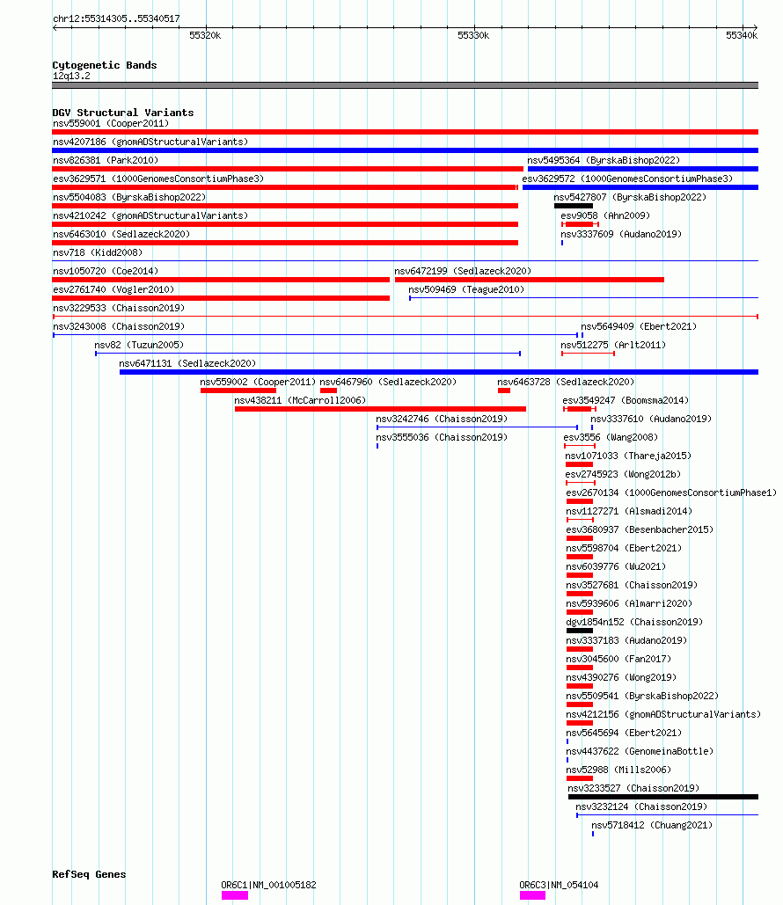Screen dimensions: 783x905
Task: Click the 12q13.2 cytogenetic band bar
Action: (405, 85)
